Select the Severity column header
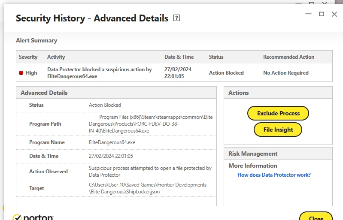Image resolution: width=343 pixels, height=220 pixels. click(x=28, y=57)
